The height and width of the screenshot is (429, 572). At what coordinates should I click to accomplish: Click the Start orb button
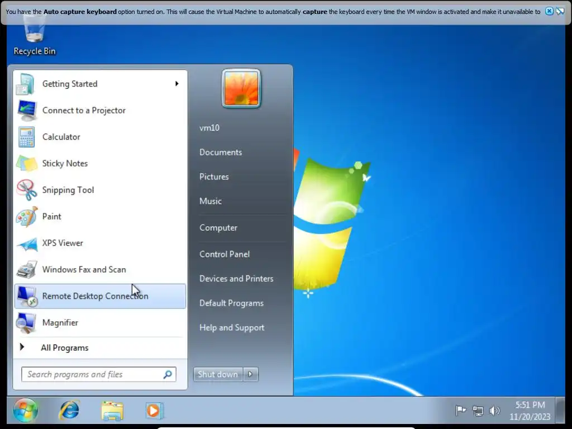click(25, 410)
